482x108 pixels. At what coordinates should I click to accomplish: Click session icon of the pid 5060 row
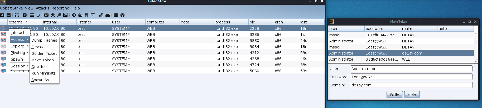pyautogui.click(x=3, y=71)
